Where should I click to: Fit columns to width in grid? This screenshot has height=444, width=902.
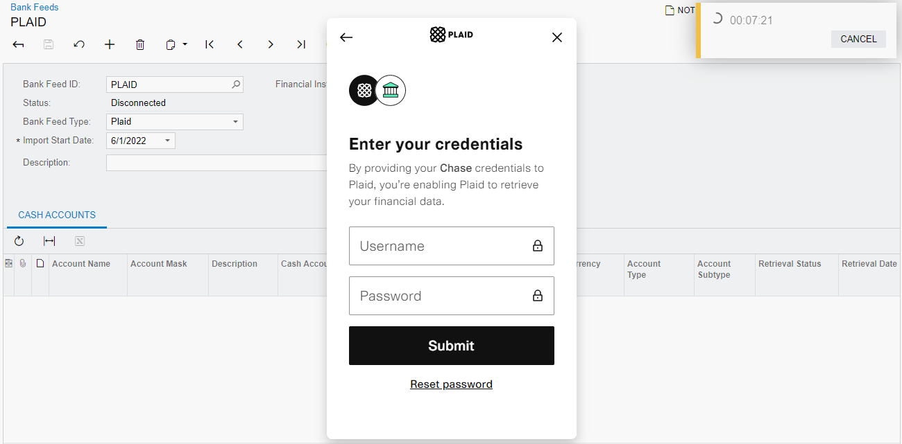(49, 241)
